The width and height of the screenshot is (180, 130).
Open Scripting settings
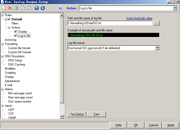pos(10,73)
